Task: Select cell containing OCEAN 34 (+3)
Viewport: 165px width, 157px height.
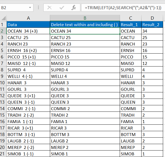Action: tap(28, 31)
